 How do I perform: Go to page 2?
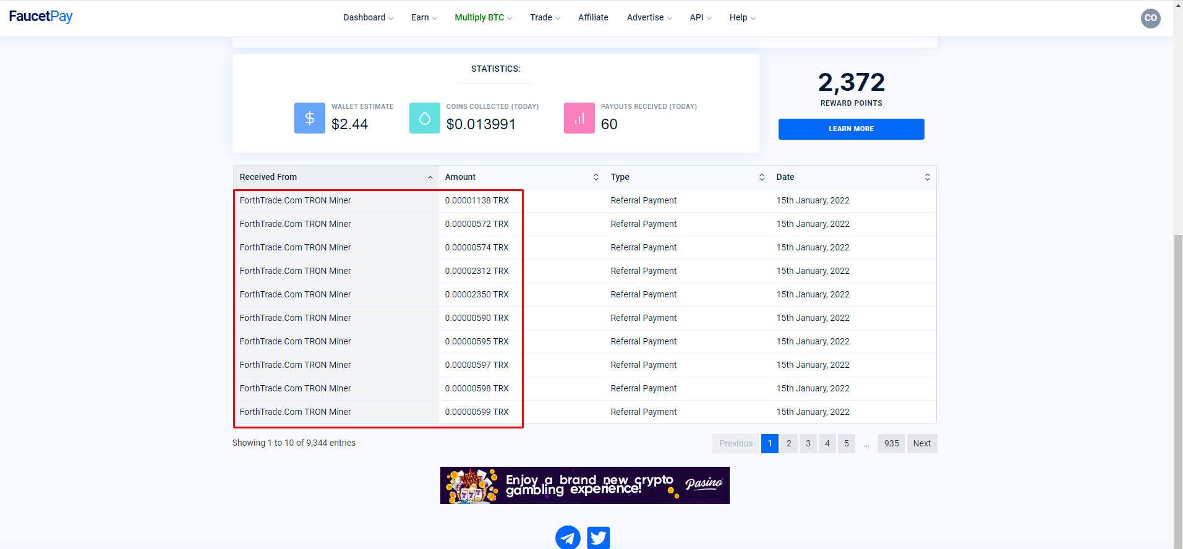pyautogui.click(x=789, y=443)
